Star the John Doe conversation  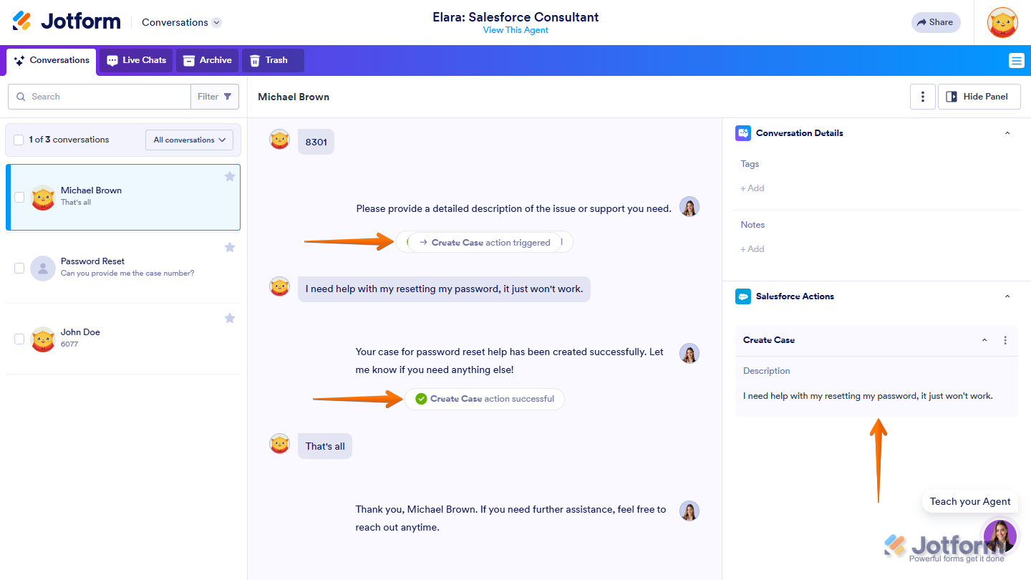tap(230, 318)
